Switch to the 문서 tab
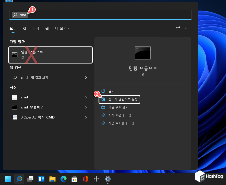Image resolution: width=226 pixels, height=185 pixels. coord(36,28)
